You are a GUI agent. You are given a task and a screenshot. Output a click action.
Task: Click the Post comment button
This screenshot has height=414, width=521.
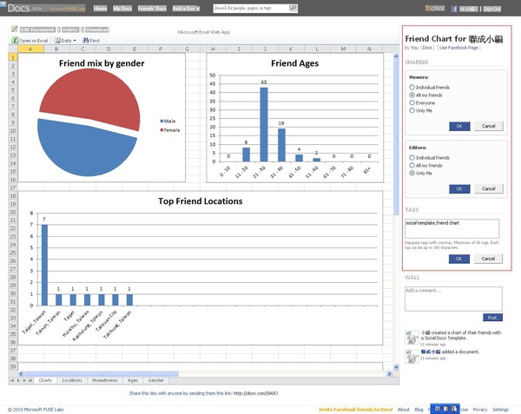pyautogui.click(x=492, y=318)
